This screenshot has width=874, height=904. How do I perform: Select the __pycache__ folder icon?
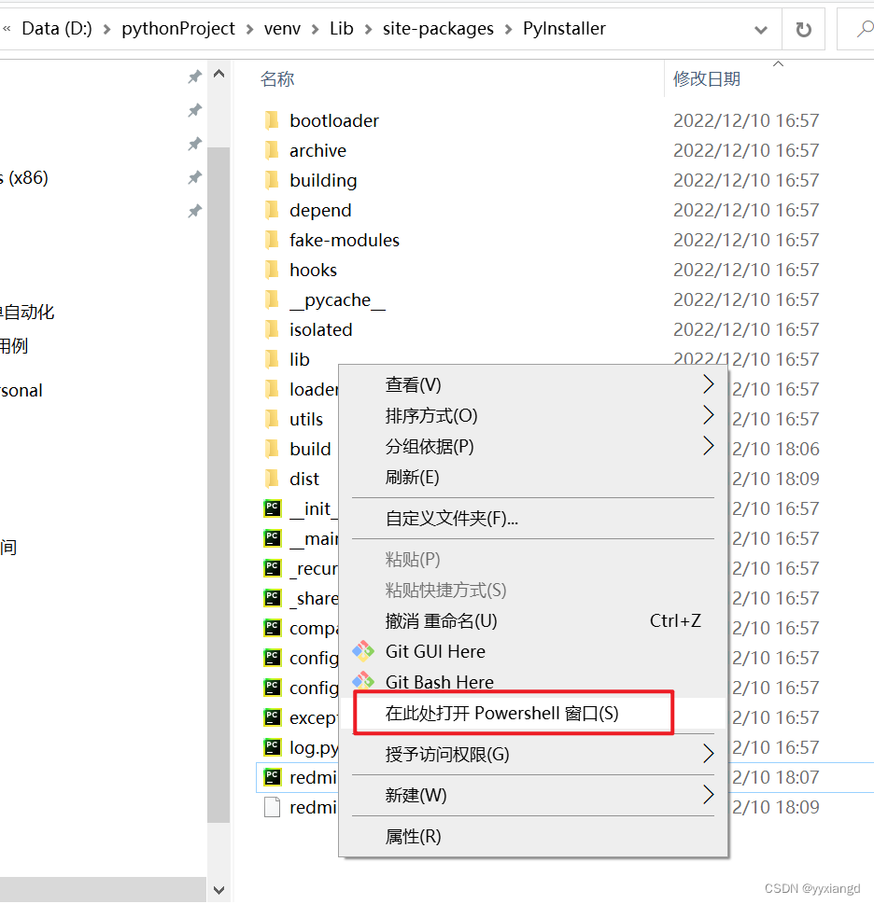(272, 299)
